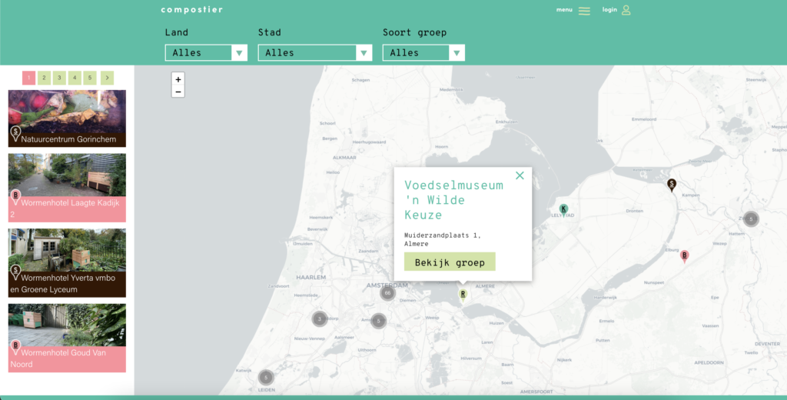Click the R marker at Almere

[463, 293]
